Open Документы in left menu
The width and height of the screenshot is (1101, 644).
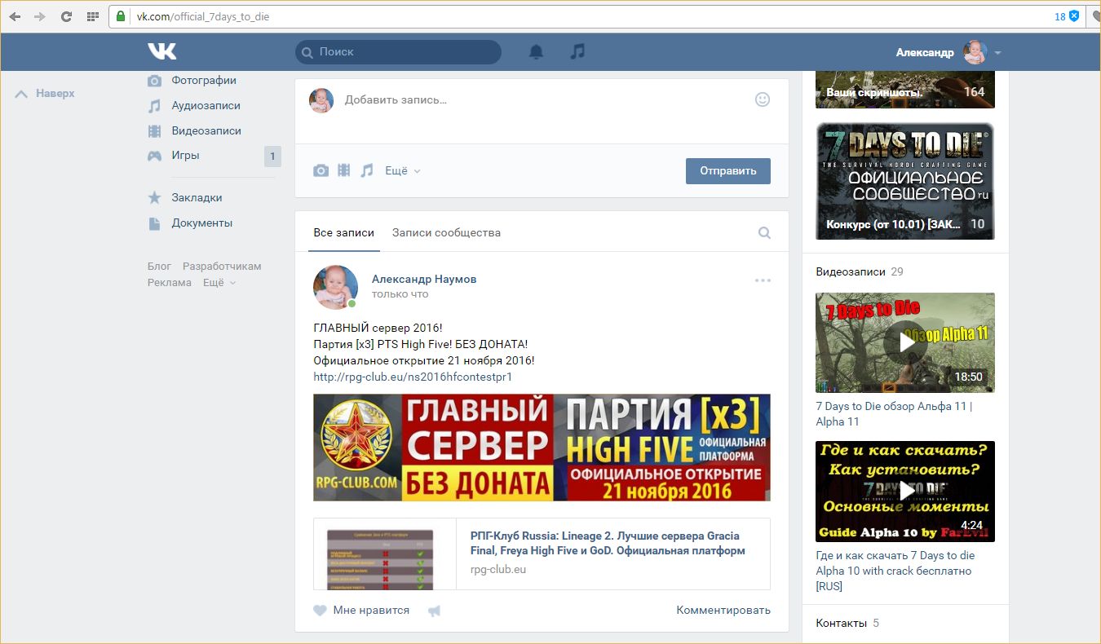[201, 223]
